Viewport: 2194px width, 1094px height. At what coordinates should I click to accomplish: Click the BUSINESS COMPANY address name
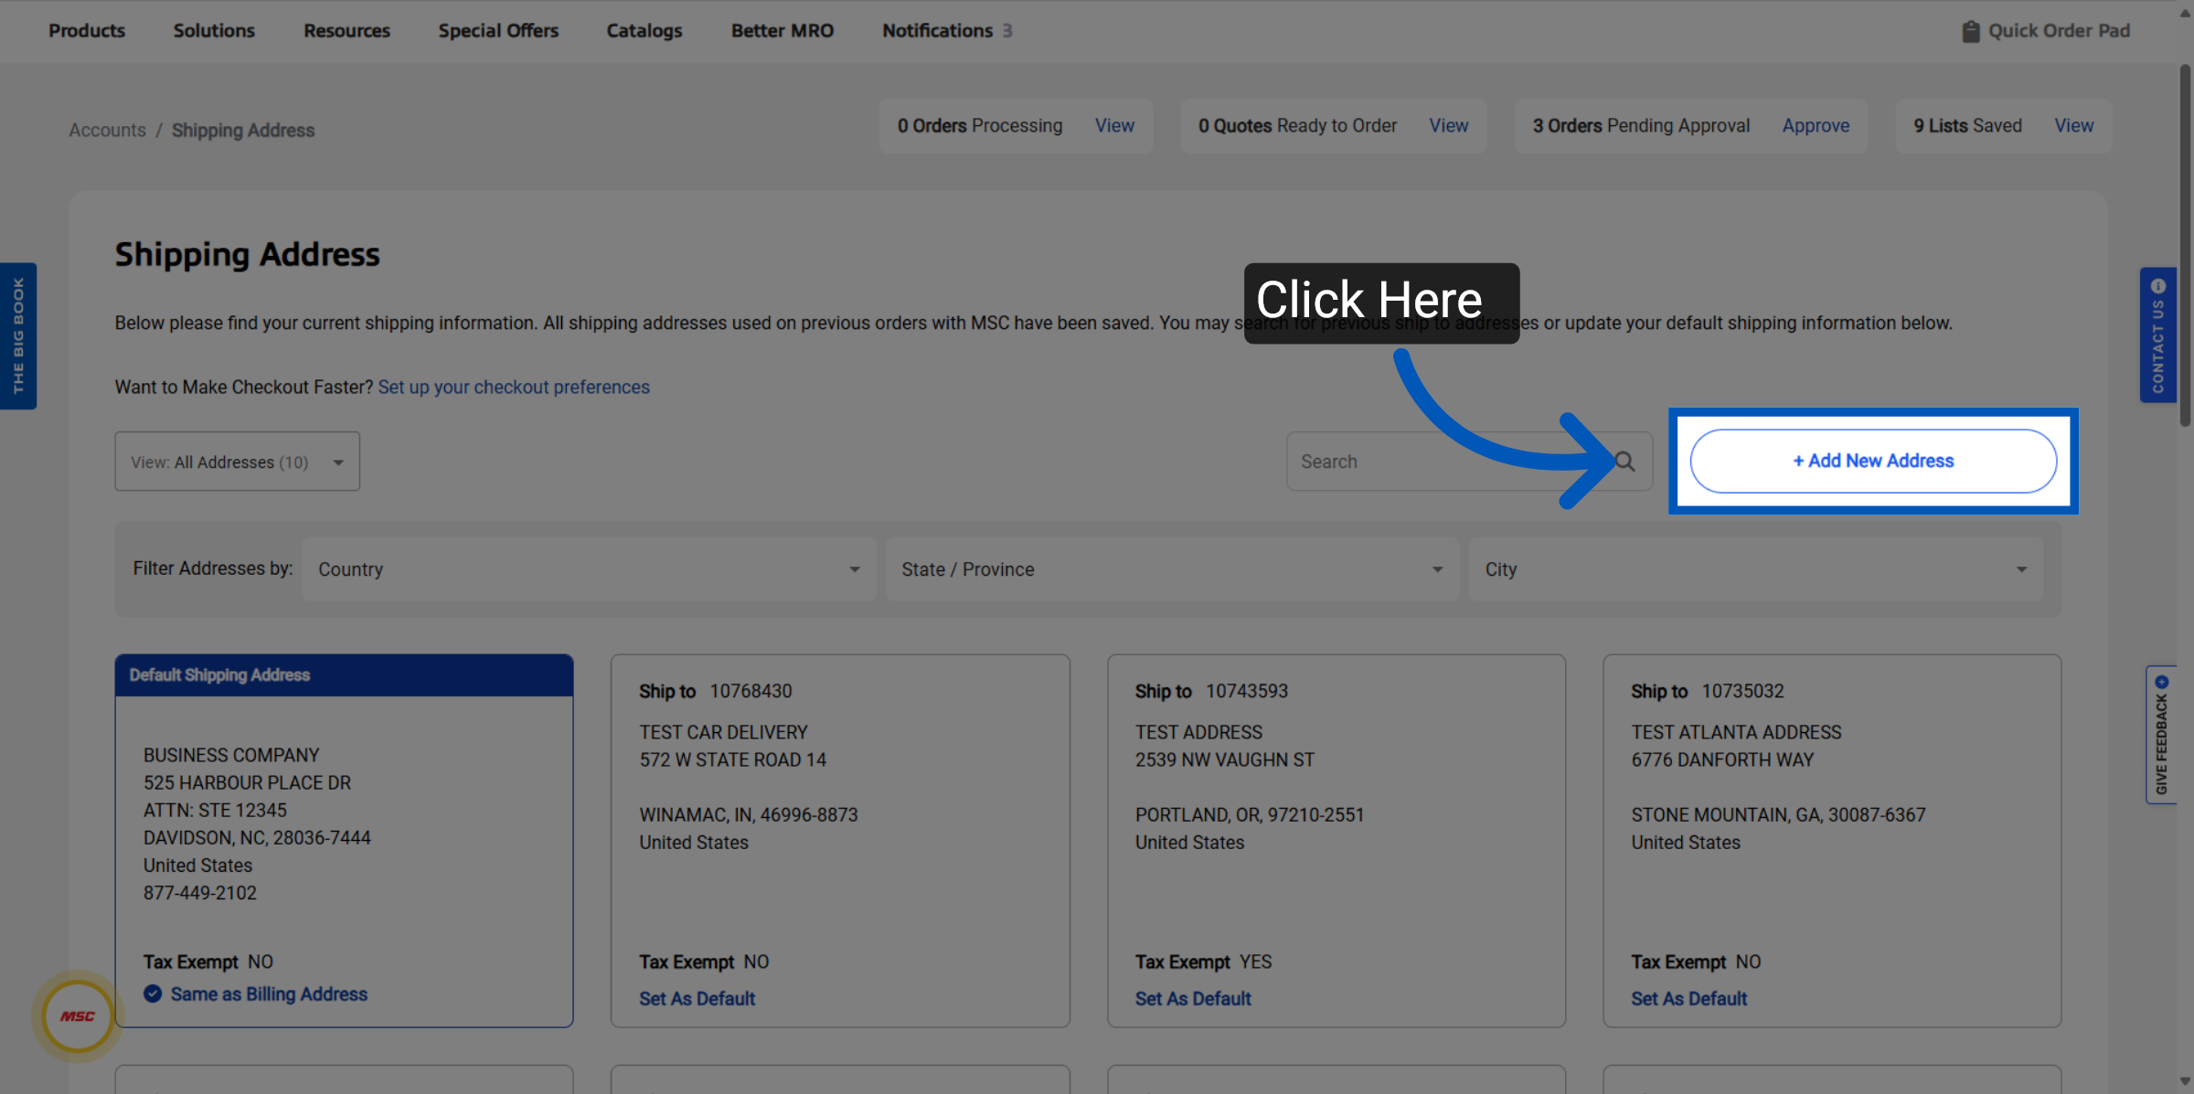pos(231,755)
